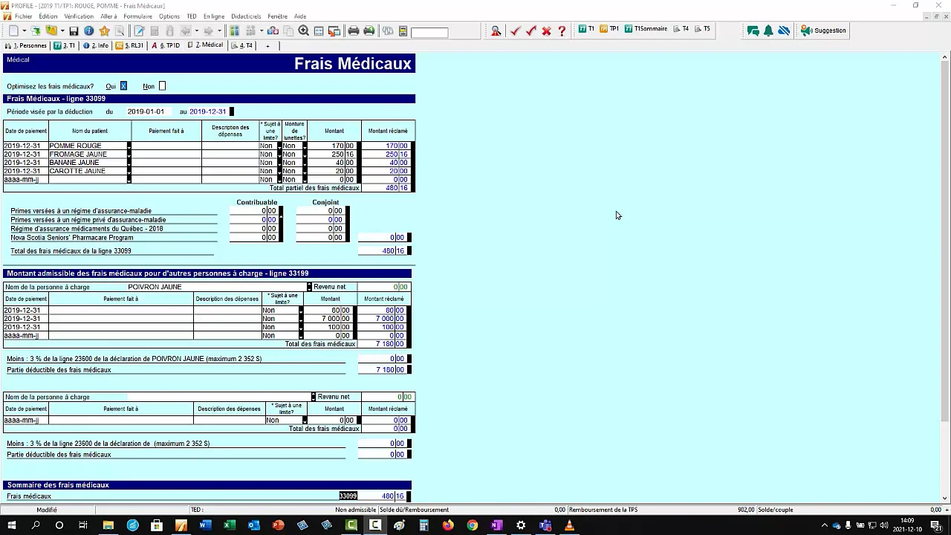Click the orange star favorites icon
The image size is (951, 535).
(105, 30)
